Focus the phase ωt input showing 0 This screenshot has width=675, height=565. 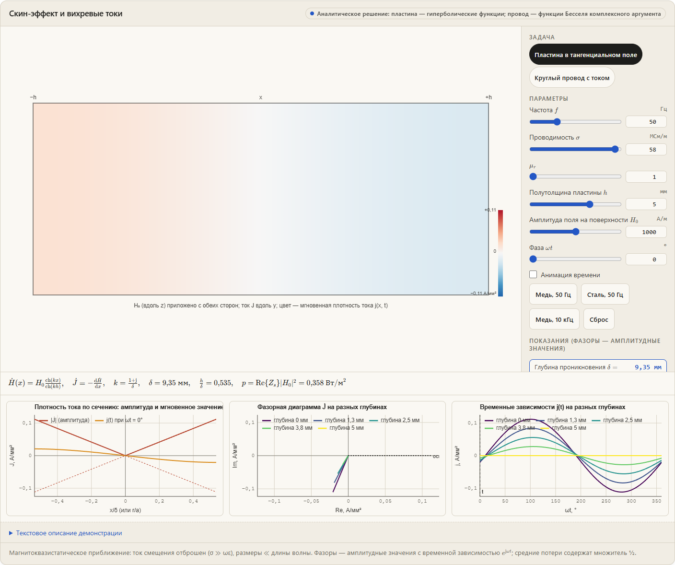(x=646, y=259)
